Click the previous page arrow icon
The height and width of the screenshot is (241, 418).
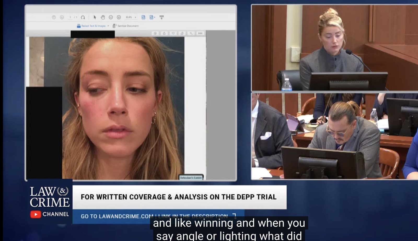(x=54, y=17)
